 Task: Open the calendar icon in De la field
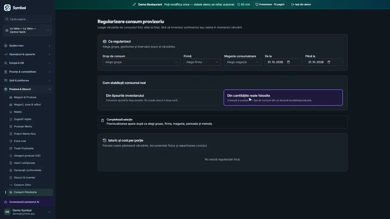(289, 62)
